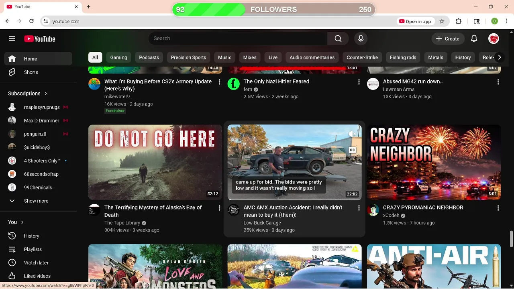
Task: Select the All filter chip
Action: tap(95, 57)
